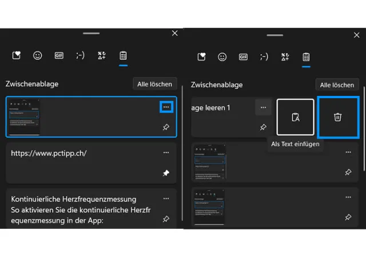Image resolution: width=366 pixels, height=274 pixels.
Task: Pin the Kontinuierliche Herzfrequenzmessung text entry
Action: coord(166,219)
